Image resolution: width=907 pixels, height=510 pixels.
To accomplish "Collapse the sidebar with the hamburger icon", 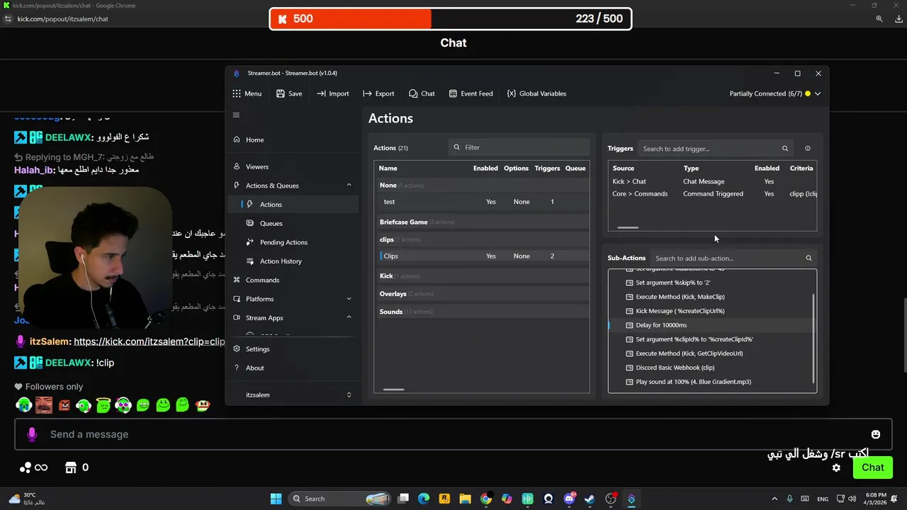I will pyautogui.click(x=237, y=115).
